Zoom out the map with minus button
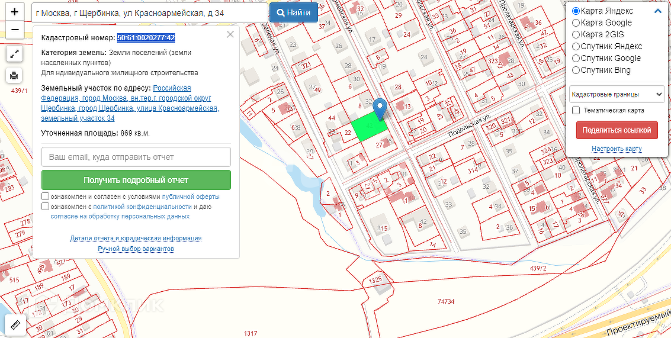The image size is (671, 338). (15, 30)
